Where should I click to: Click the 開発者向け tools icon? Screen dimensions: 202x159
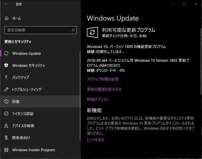pos(6,138)
